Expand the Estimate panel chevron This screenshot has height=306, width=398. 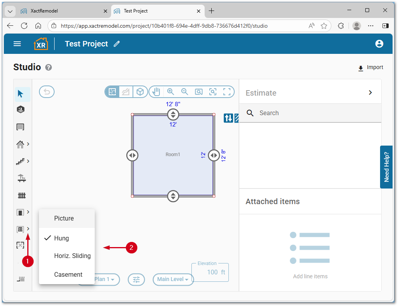[370, 93]
